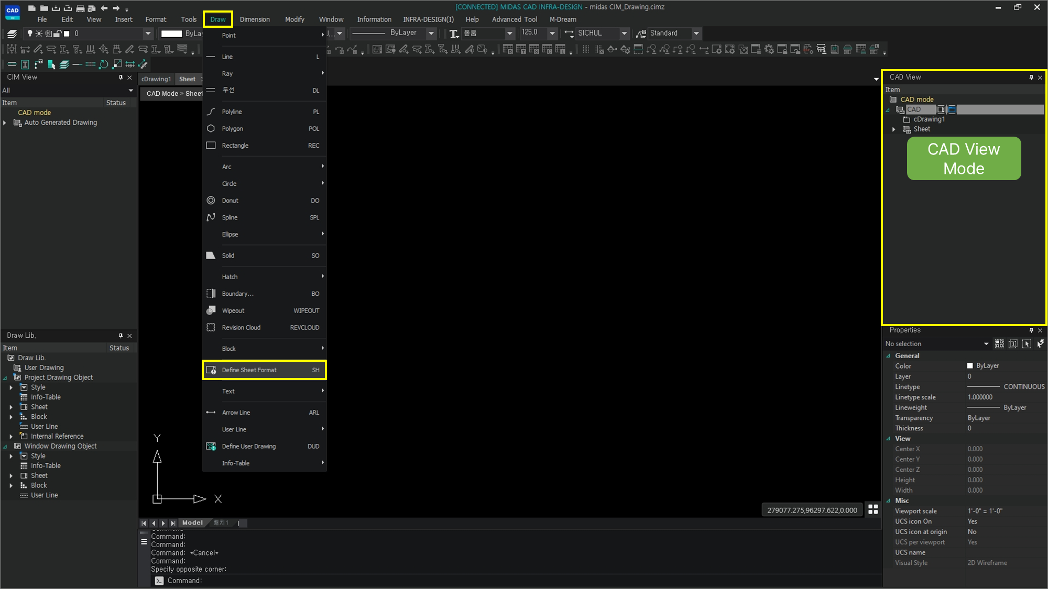Image resolution: width=1048 pixels, height=589 pixels.
Task: Select Define Sheet Format menu entry
Action: coord(264,370)
